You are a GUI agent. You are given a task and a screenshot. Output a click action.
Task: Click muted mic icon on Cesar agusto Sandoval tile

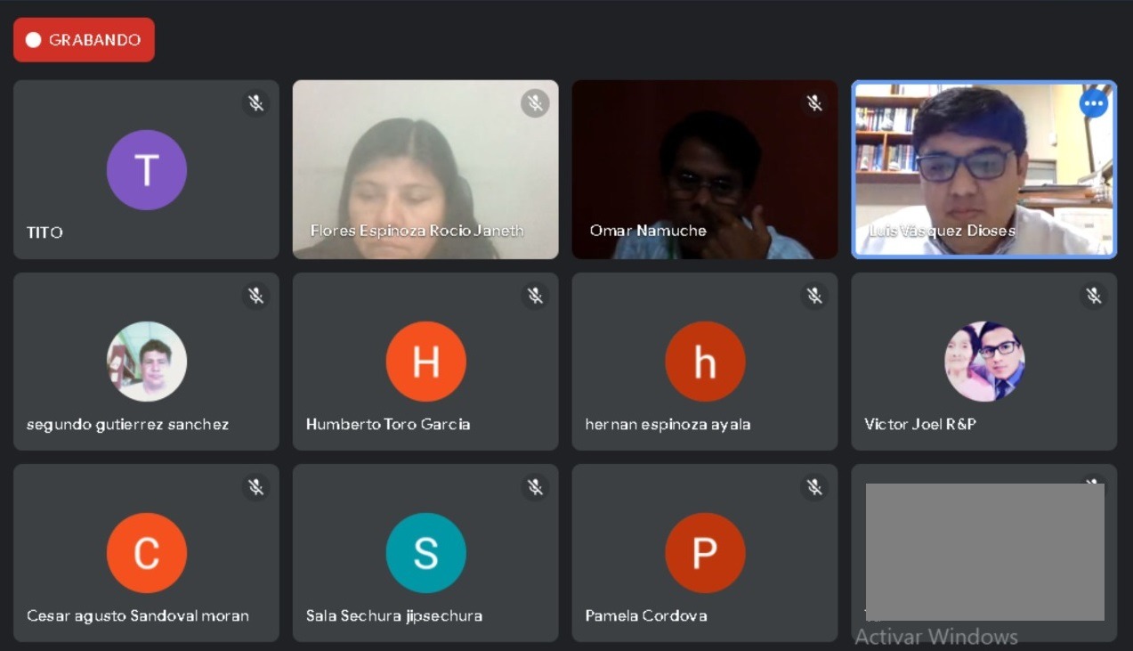coord(256,487)
